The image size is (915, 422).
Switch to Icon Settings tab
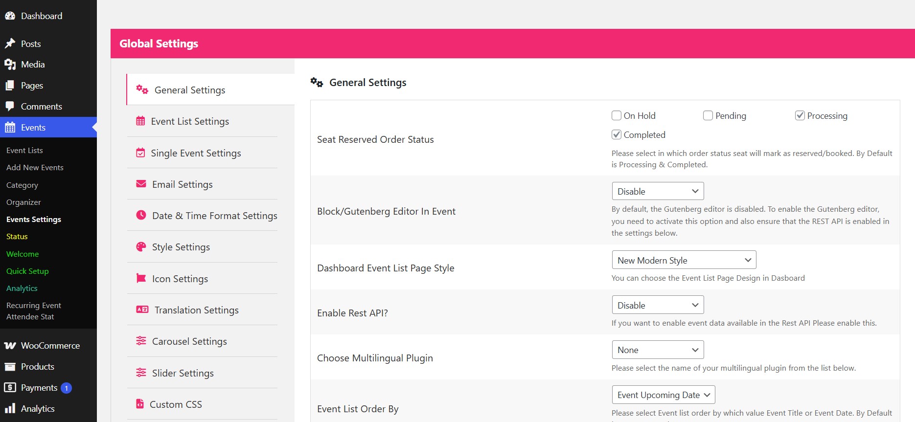(202, 279)
